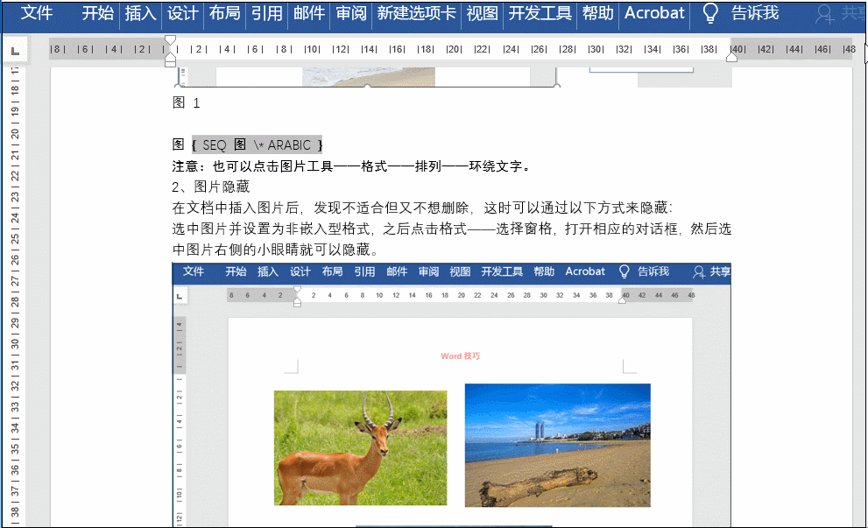Switch to the Acrobat ribbon tab

coord(653,13)
